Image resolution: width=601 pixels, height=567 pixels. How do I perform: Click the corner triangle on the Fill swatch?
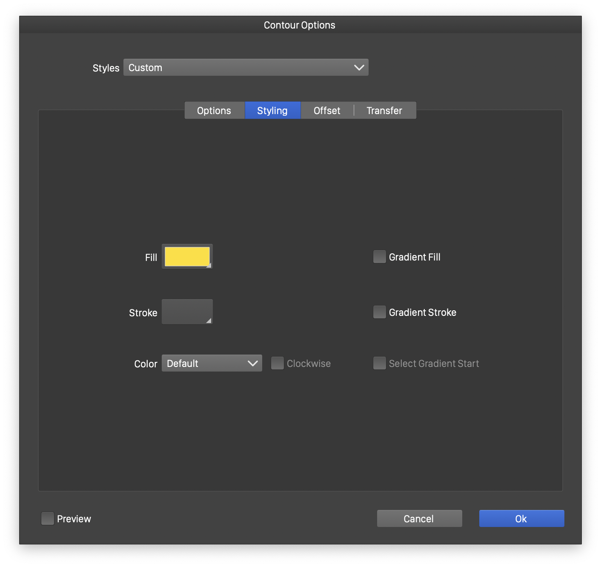(209, 266)
